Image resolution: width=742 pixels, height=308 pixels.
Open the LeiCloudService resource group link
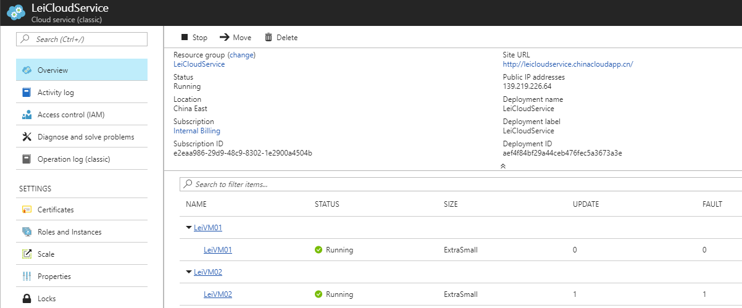[x=199, y=64]
